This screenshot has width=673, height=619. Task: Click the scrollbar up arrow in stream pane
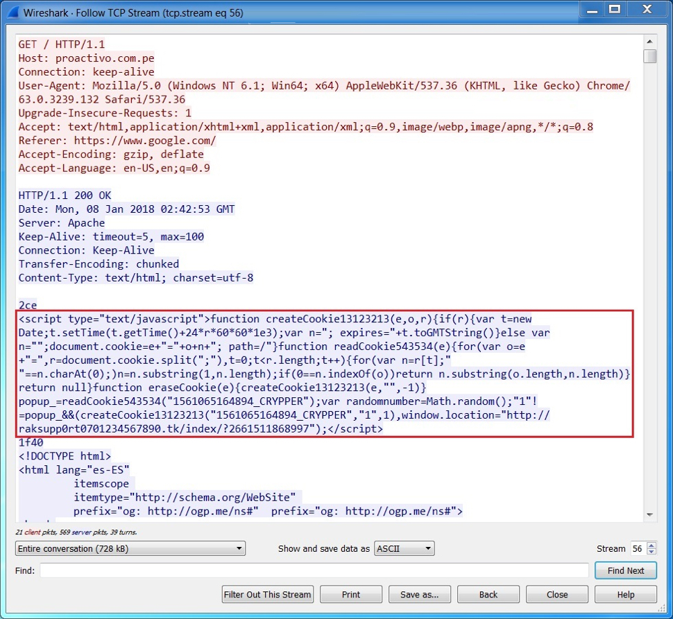(650, 42)
